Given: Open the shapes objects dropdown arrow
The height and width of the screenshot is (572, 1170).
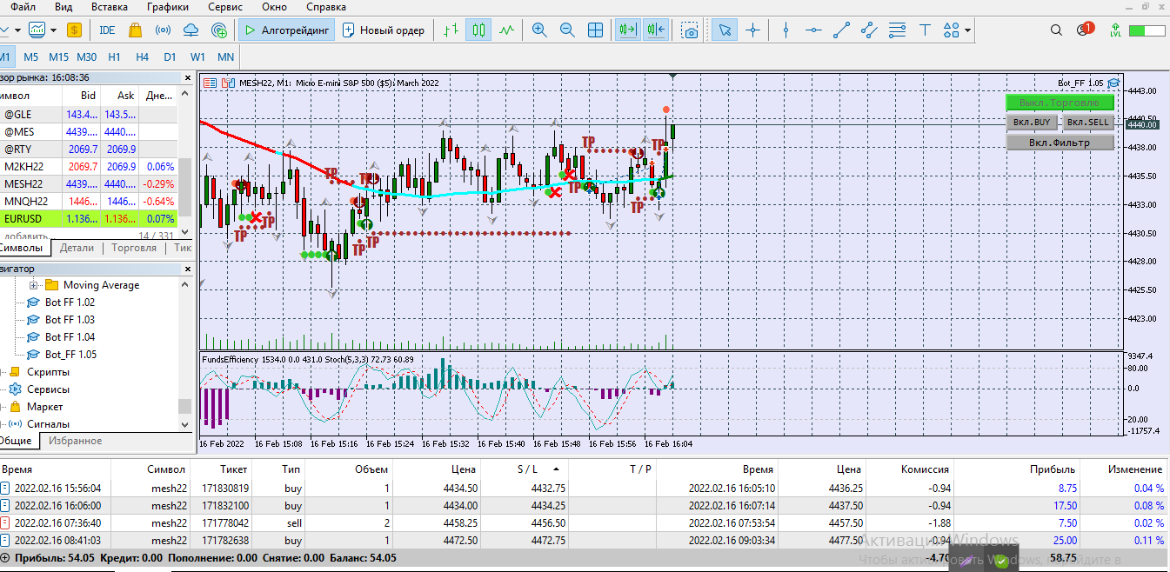Looking at the screenshot, I should tap(968, 30).
